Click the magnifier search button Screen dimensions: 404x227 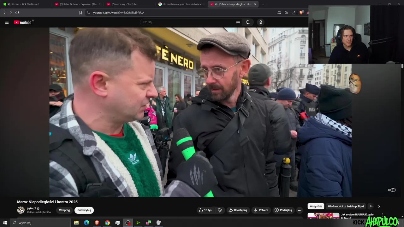(248, 22)
